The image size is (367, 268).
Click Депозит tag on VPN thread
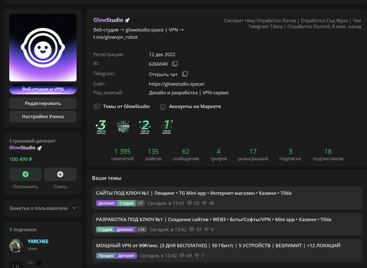[x=127, y=255]
